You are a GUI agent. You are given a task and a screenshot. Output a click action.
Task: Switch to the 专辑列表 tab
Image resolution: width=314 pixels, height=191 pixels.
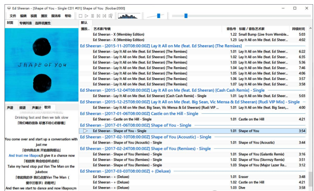25,24
